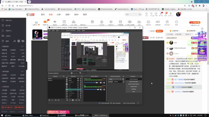Mute the Mic channel with its speaker icon
The image size is (209, 117).
(x=101, y=89)
